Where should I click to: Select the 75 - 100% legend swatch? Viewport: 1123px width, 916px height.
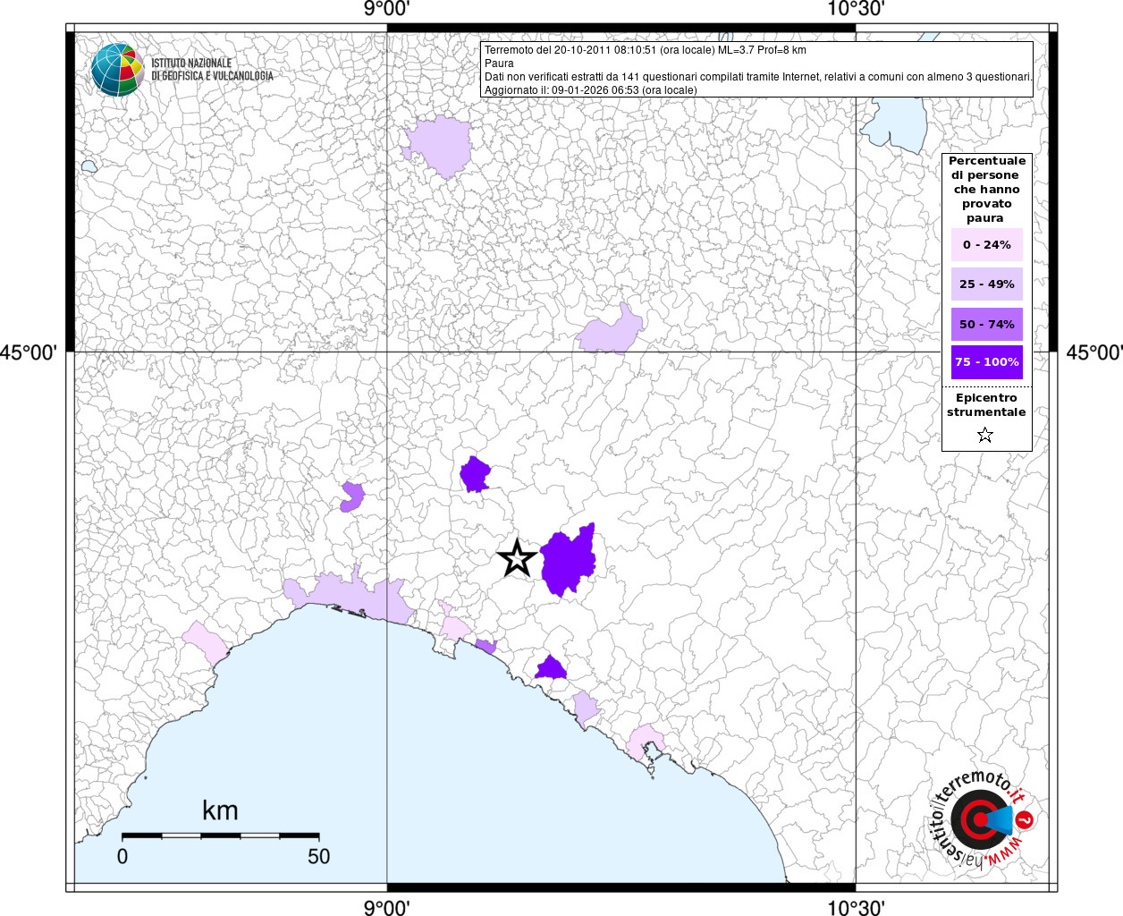tap(986, 362)
